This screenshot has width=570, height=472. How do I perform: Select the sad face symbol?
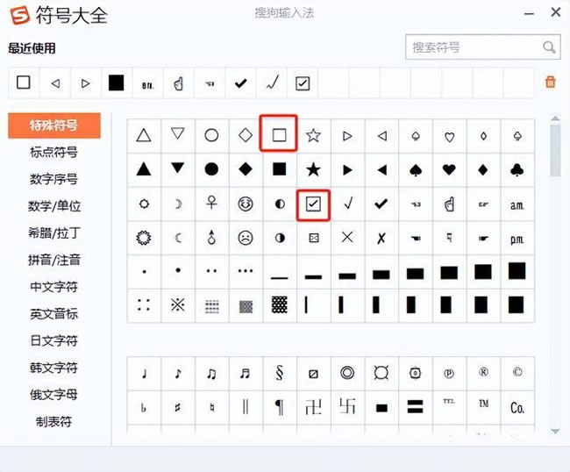(246, 238)
